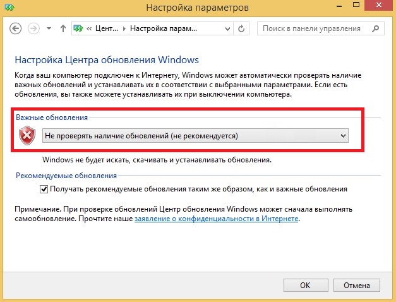This screenshot has height=302, width=396.
Task: Click the Отмена button
Action: click(357, 286)
